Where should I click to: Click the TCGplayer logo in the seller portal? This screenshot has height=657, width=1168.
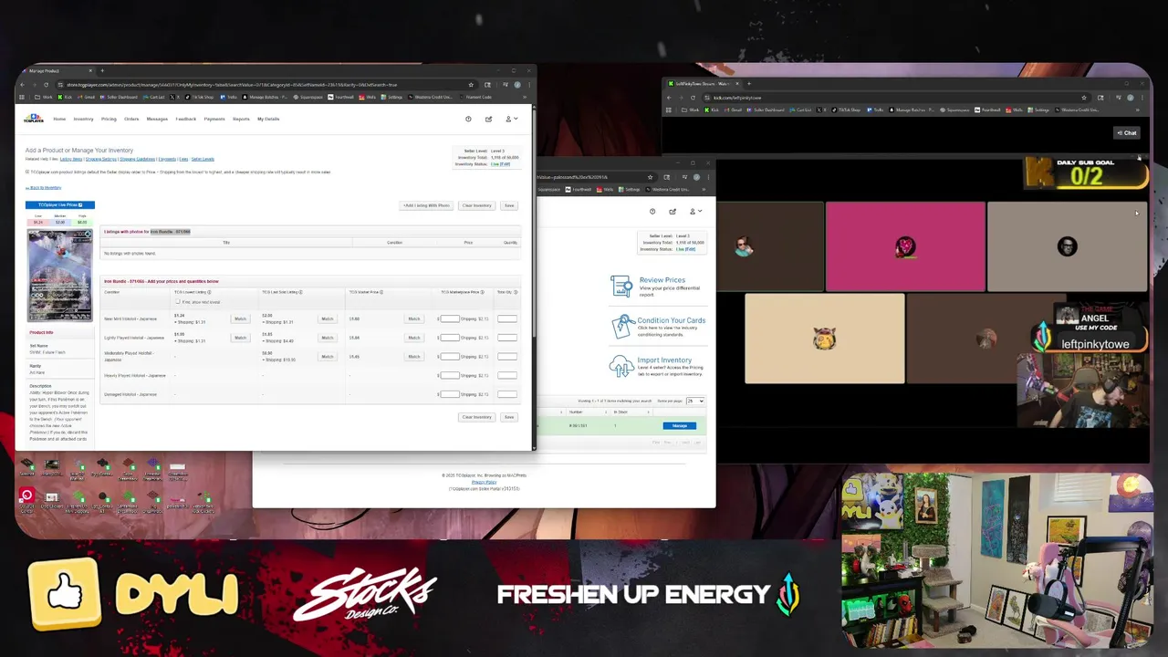pos(34,119)
